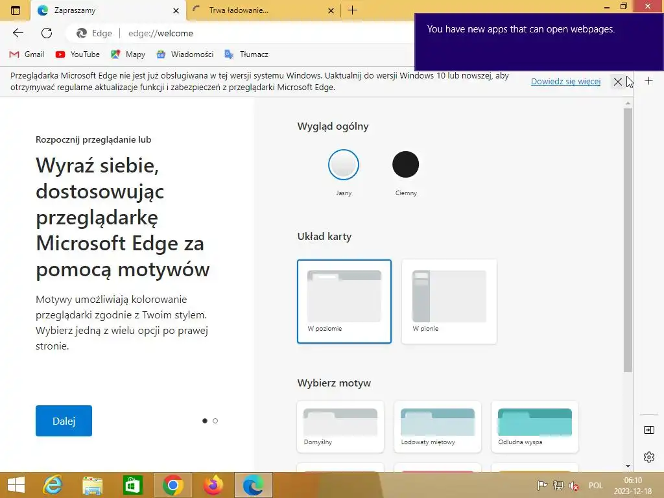Click the new apps notification popup
664x498 pixels.
pyautogui.click(x=539, y=42)
